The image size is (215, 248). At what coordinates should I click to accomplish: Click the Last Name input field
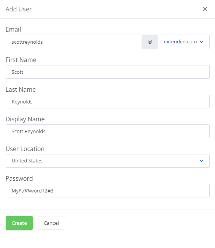point(108,102)
